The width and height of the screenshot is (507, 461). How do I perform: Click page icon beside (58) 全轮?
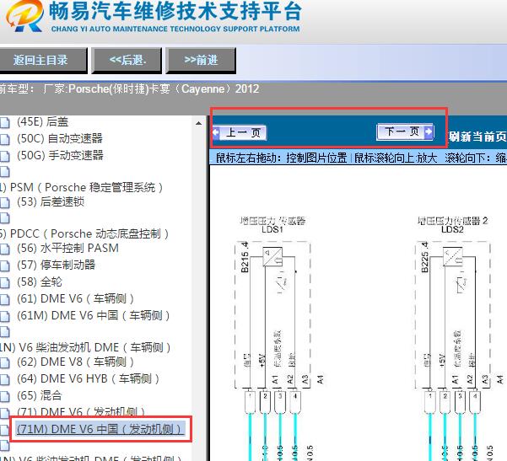[x=5, y=282]
